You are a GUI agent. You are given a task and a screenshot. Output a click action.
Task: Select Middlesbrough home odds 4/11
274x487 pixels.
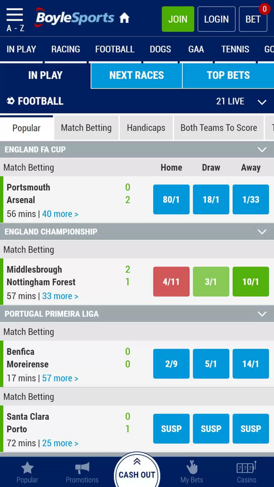point(171,282)
